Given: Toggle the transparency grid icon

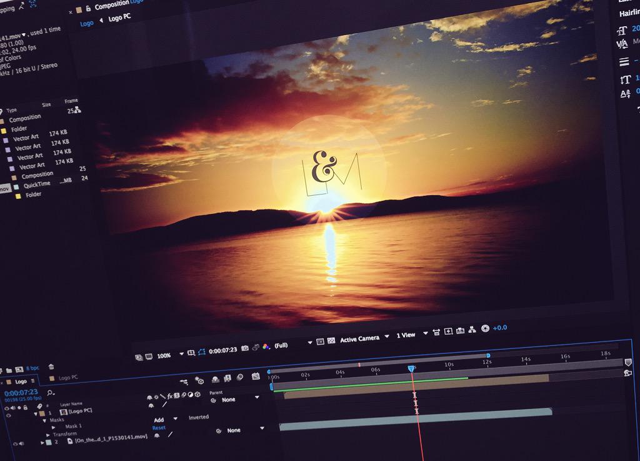Looking at the screenshot, I should (x=331, y=340).
